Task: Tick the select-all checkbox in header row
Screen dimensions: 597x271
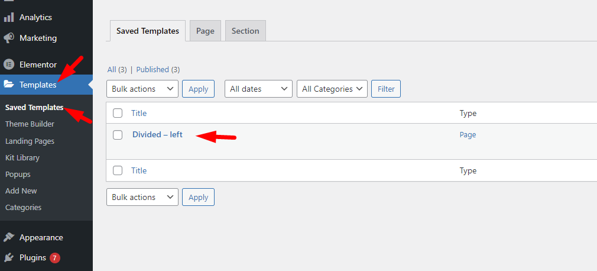Action: [118, 113]
